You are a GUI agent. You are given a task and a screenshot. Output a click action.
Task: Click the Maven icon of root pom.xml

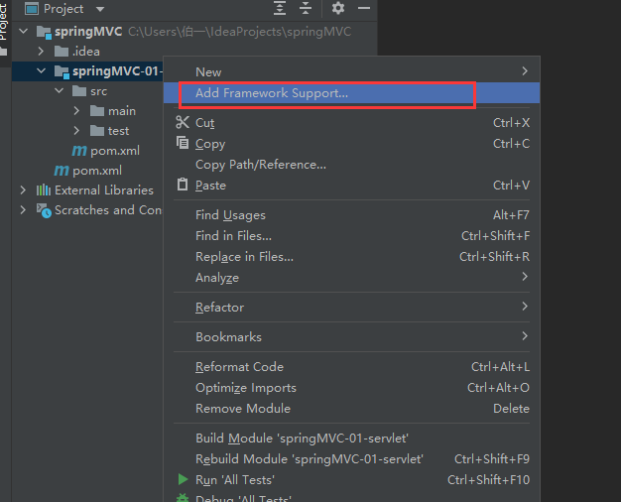point(62,171)
